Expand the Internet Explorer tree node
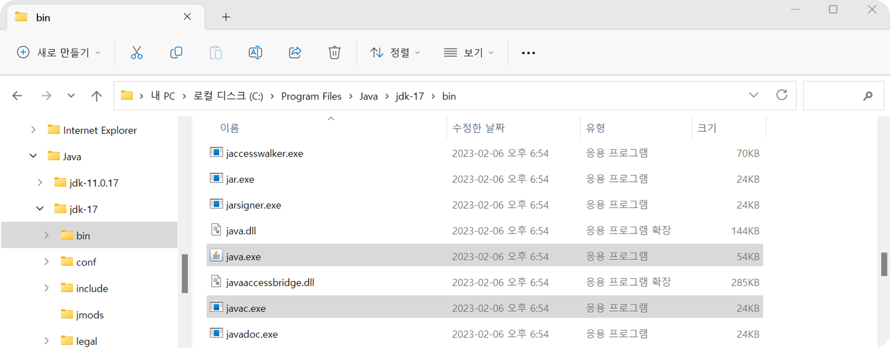The width and height of the screenshot is (890, 348). tap(33, 130)
